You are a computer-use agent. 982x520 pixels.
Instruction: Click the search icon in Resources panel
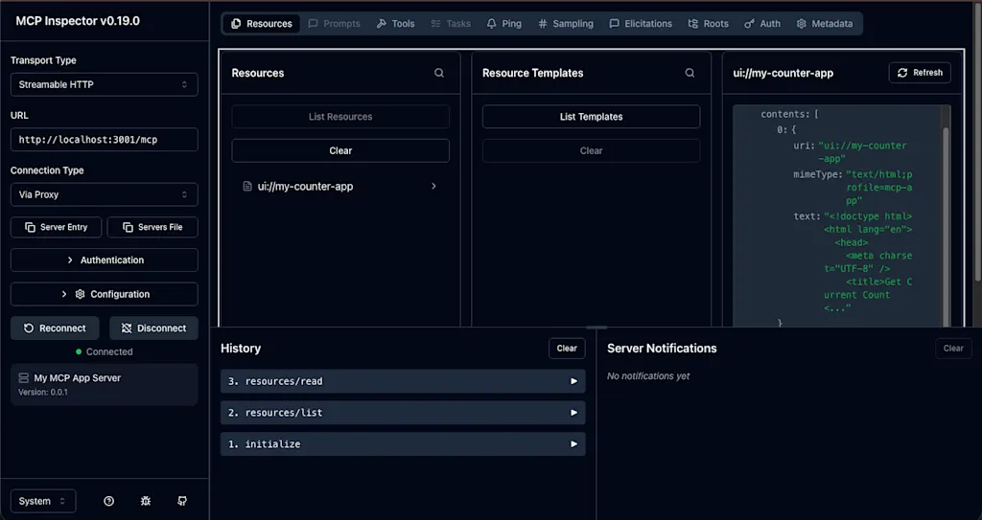click(439, 73)
